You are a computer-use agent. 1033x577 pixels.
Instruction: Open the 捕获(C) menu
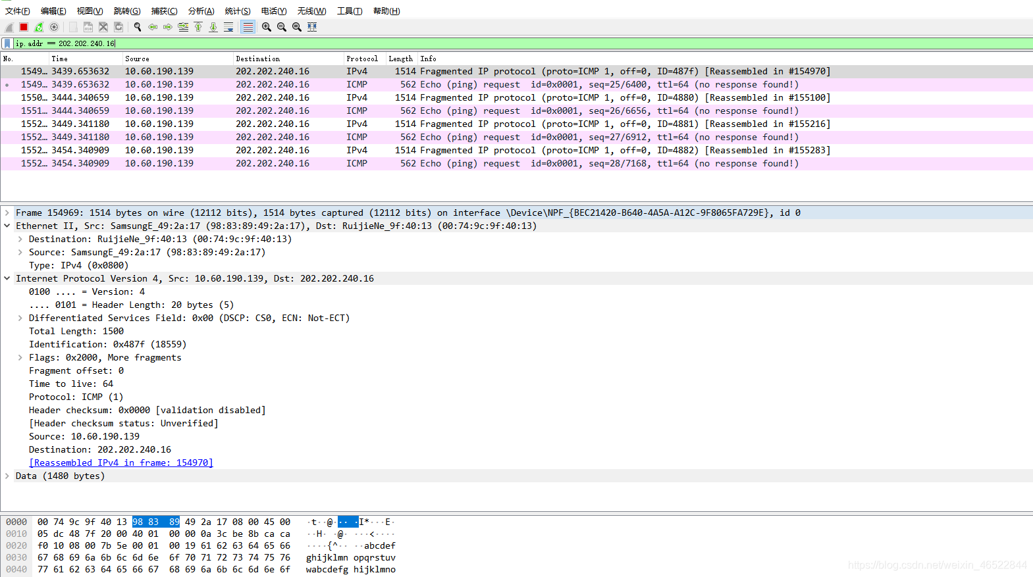click(164, 11)
